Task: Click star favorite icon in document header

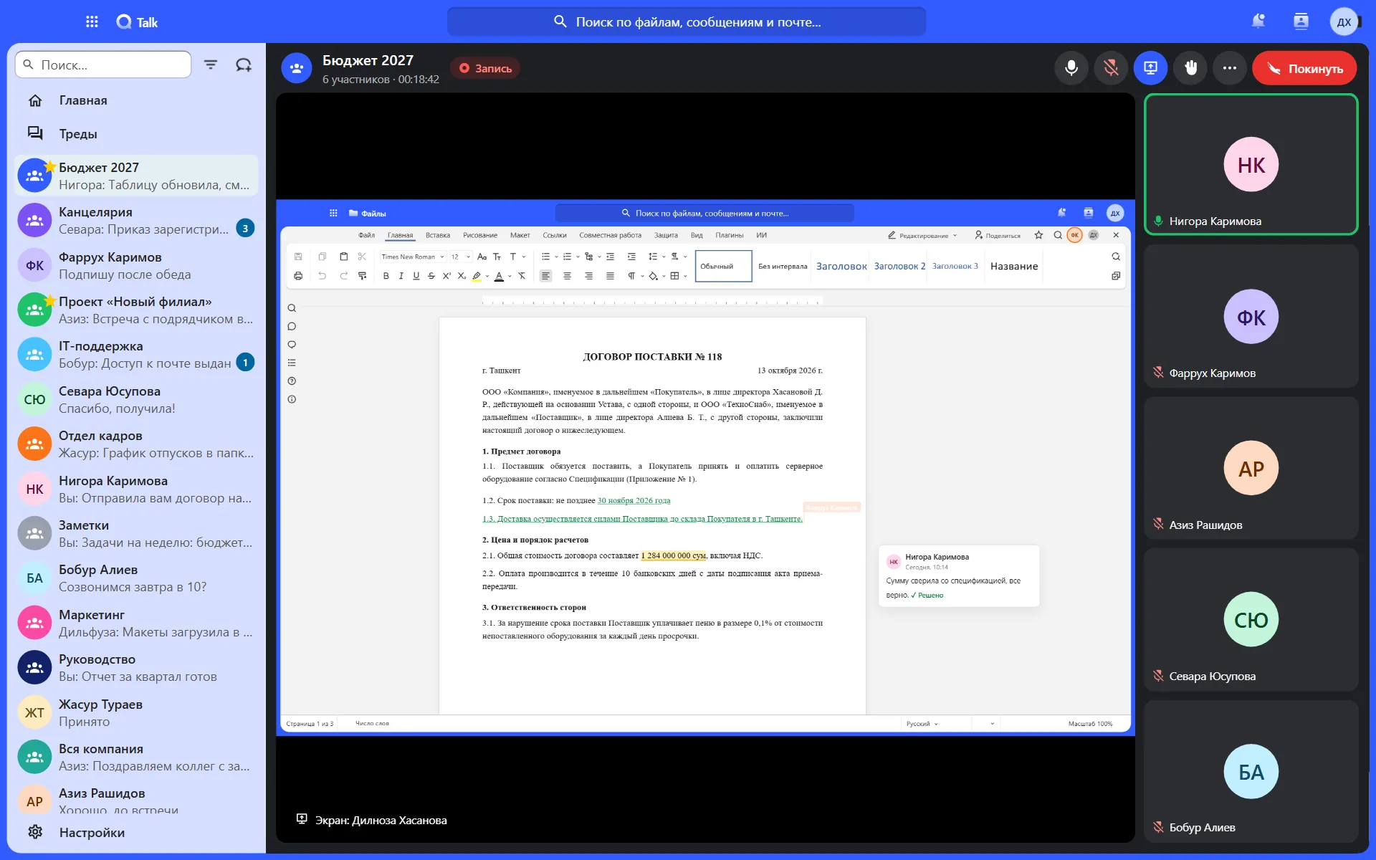Action: pyautogui.click(x=1038, y=235)
